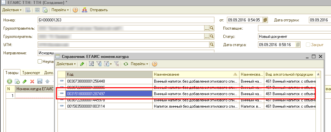Open Действия menu in Справочник window
The image size is (331, 132).
[66, 64]
